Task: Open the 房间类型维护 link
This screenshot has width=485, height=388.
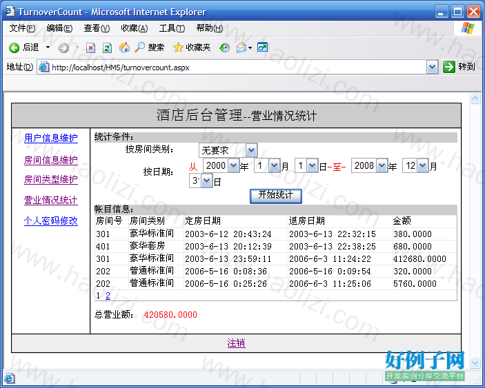Action: coord(51,179)
